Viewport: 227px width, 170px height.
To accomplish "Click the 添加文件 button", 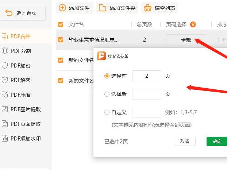I will click(74, 8).
